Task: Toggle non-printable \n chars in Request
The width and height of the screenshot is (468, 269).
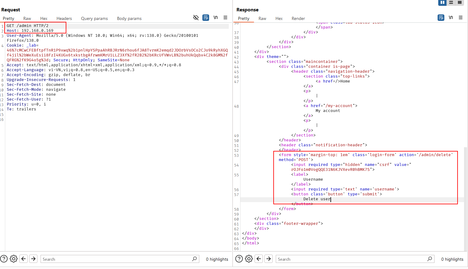Action: (216, 17)
